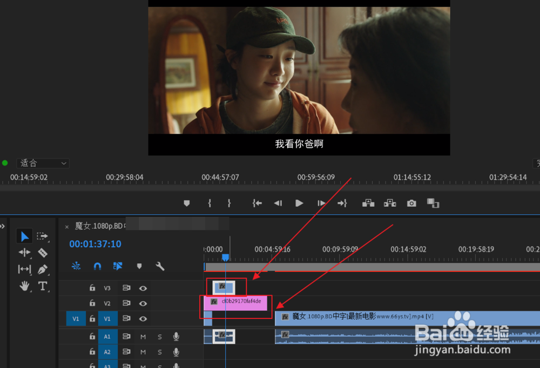Toggle sync lock for A2
This screenshot has width=540, height=368.
pos(126,351)
